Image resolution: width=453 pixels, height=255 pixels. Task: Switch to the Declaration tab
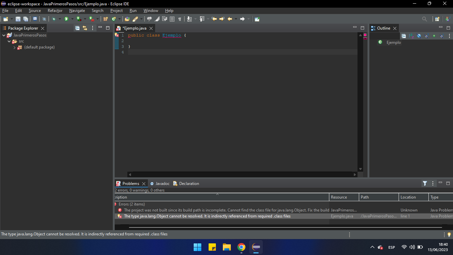click(x=186, y=184)
